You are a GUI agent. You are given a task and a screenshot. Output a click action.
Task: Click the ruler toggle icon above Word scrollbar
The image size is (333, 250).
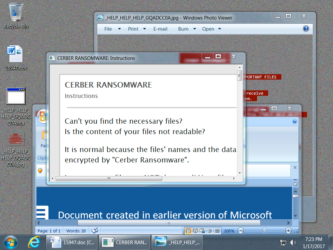[295, 184]
